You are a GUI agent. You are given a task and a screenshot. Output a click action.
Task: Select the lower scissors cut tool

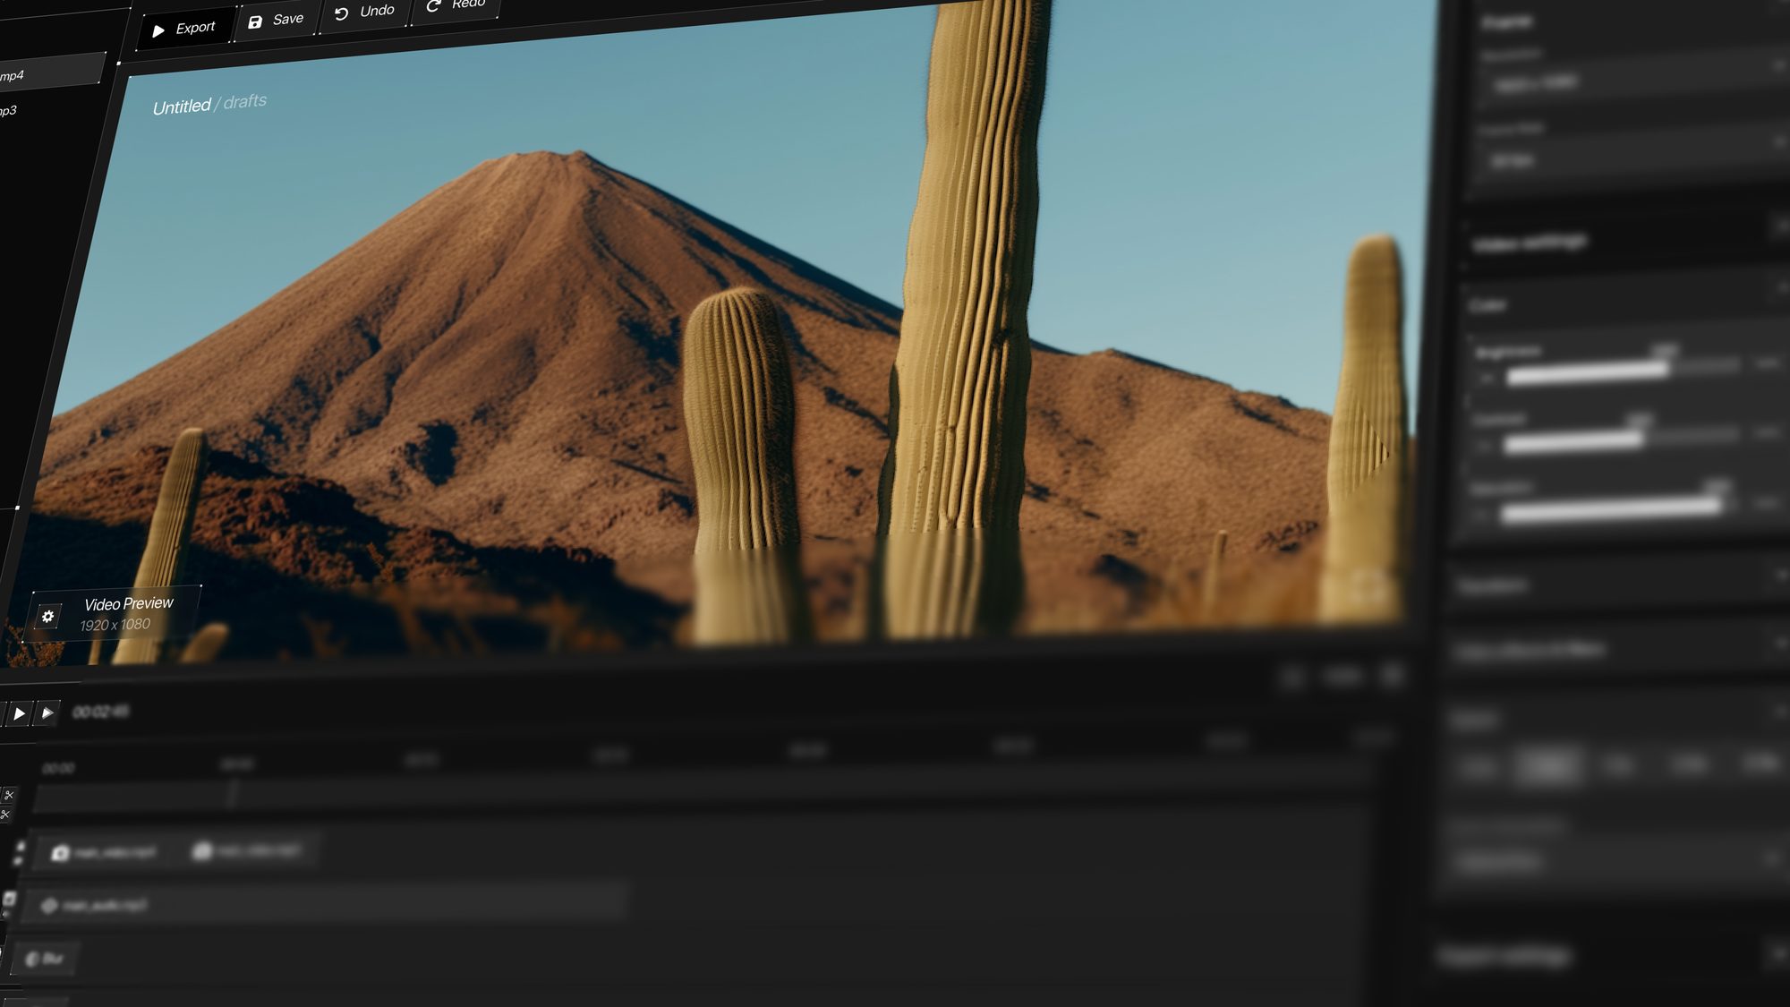(5, 815)
